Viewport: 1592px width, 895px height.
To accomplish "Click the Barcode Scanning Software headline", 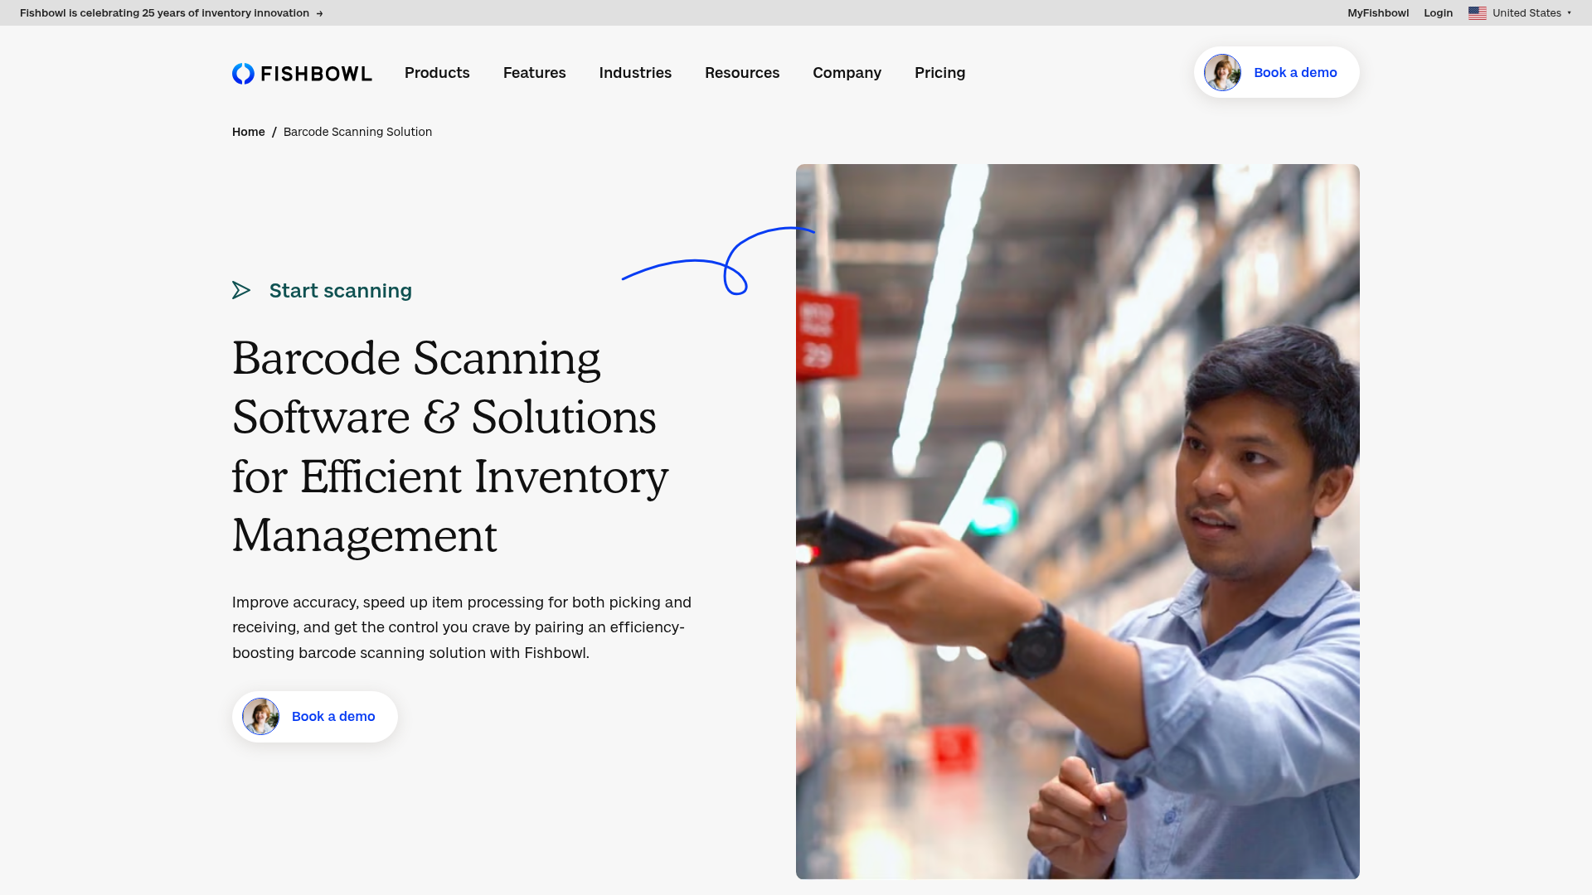I will click(450, 447).
